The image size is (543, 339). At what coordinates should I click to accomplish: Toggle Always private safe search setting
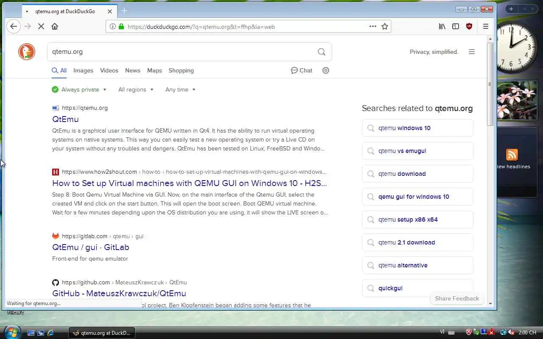click(79, 89)
